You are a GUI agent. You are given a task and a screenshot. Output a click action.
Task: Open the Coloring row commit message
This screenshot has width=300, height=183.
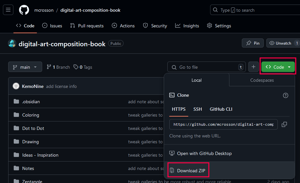(145, 115)
